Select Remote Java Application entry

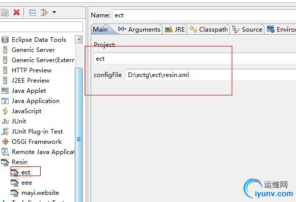click(43, 152)
